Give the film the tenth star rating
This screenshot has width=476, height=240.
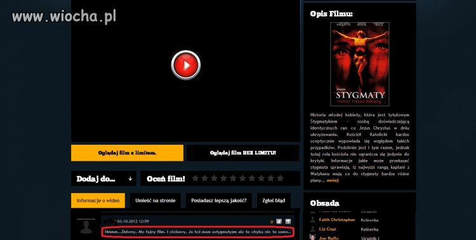(x=280, y=178)
